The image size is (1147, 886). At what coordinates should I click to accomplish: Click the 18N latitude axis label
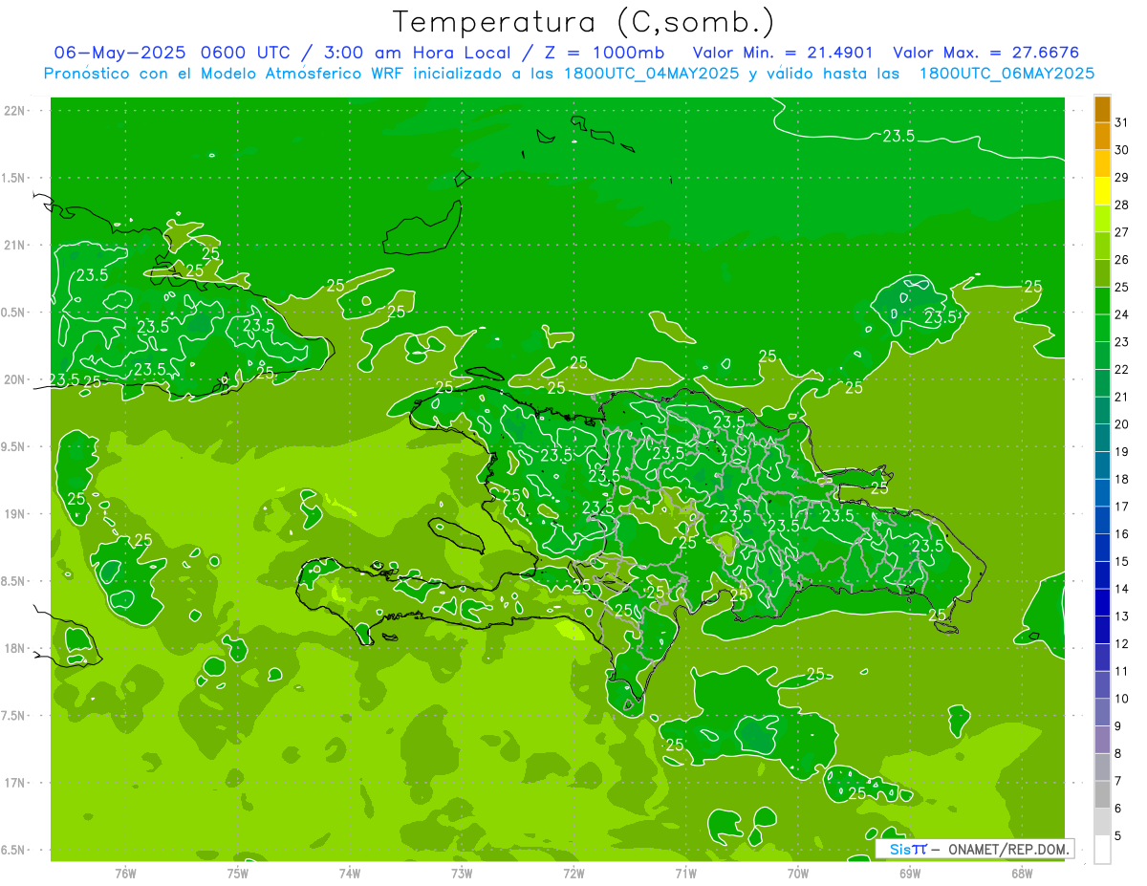16,648
